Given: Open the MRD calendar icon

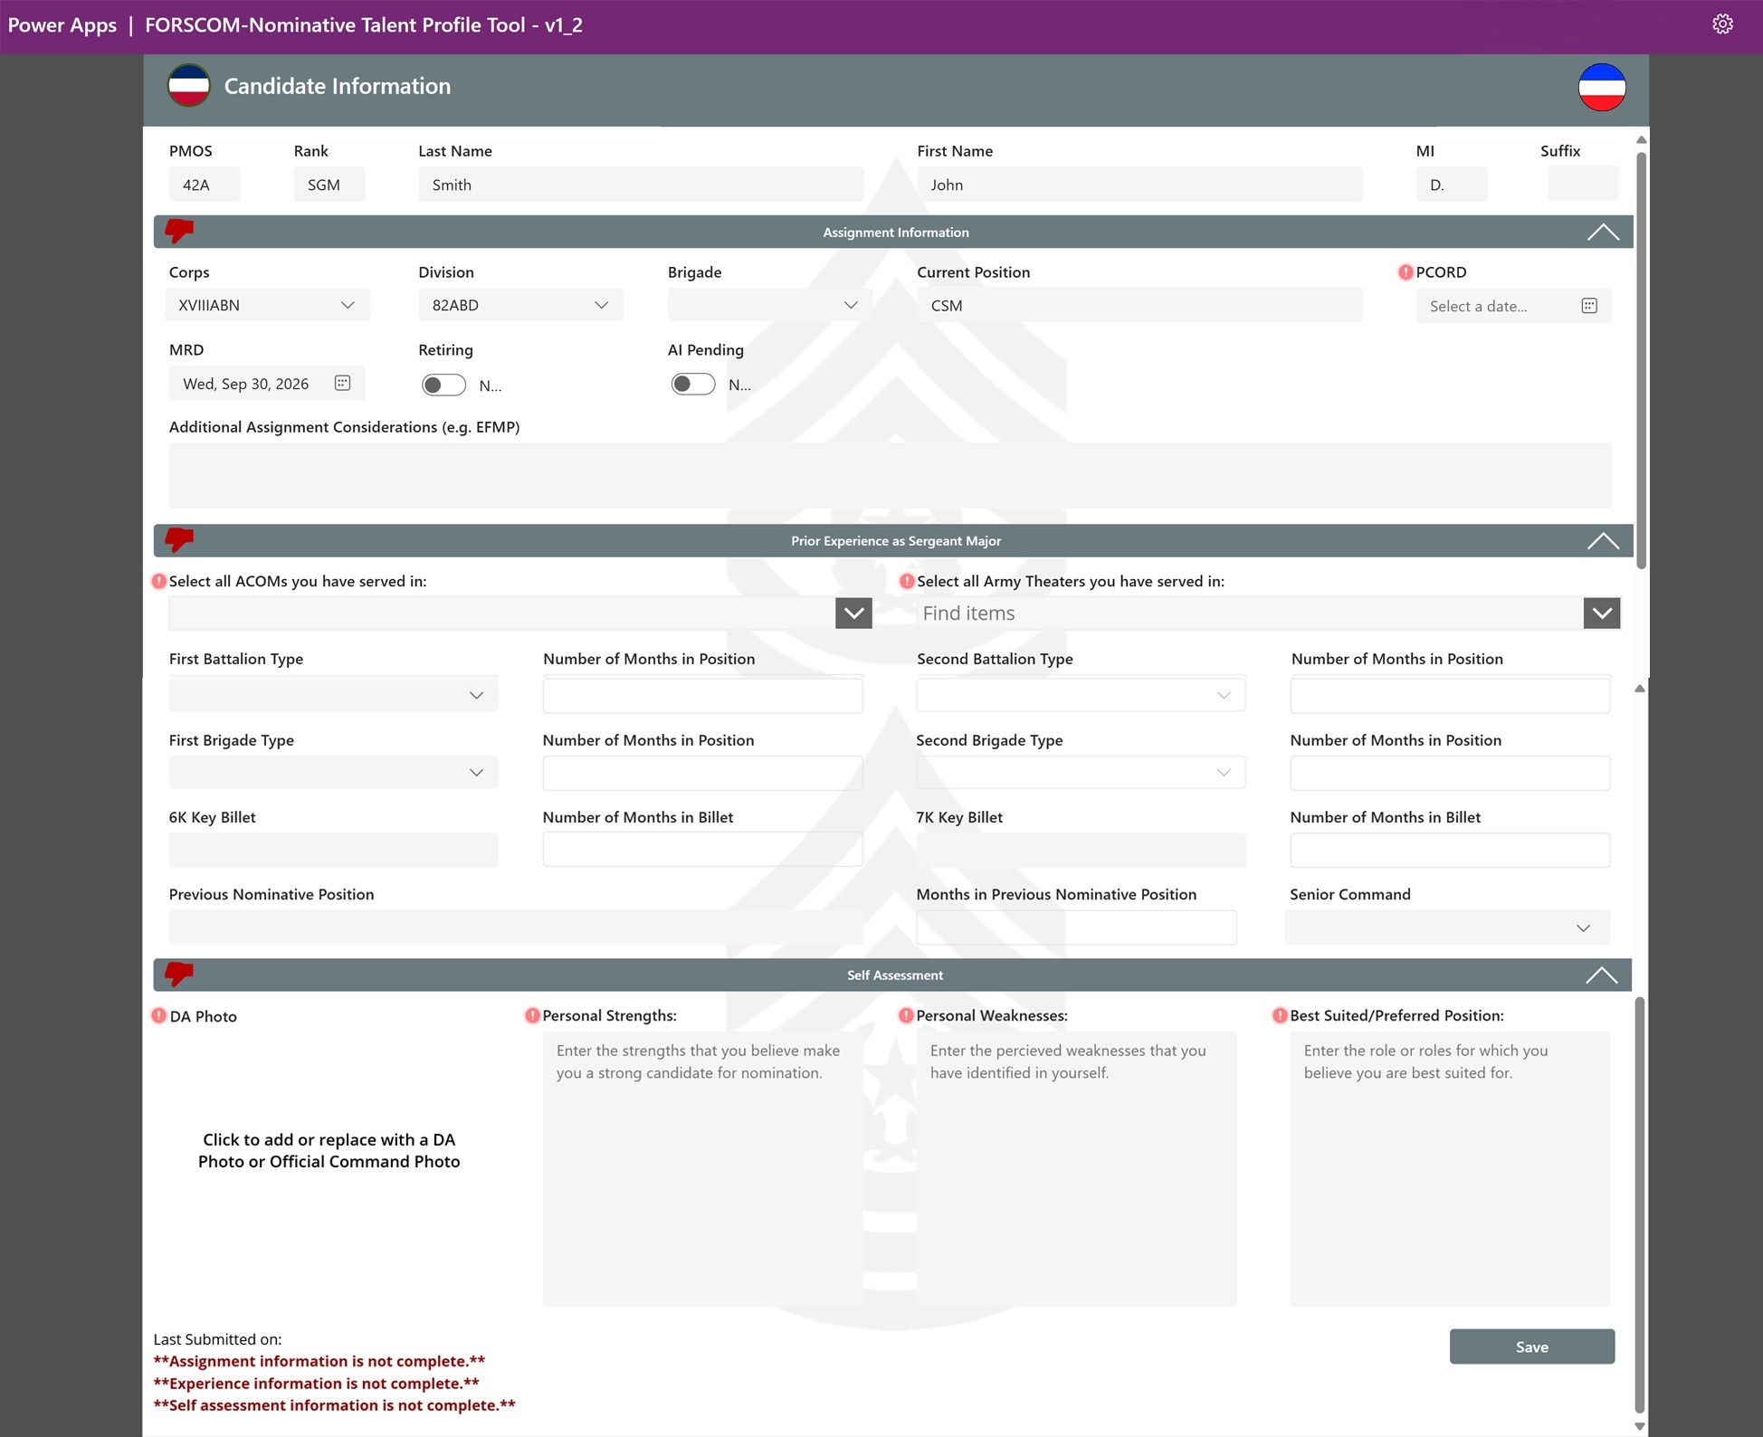Looking at the screenshot, I should point(342,383).
